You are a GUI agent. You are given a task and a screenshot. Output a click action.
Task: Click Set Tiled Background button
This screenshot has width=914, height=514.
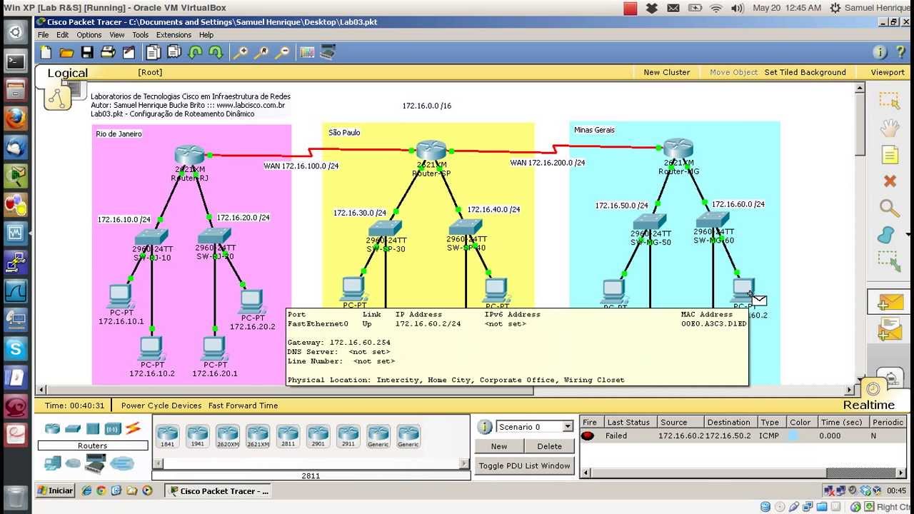tap(805, 72)
